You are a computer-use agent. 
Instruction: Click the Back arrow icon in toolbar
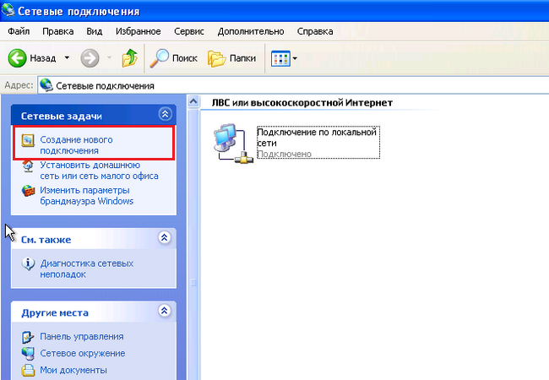coord(19,58)
